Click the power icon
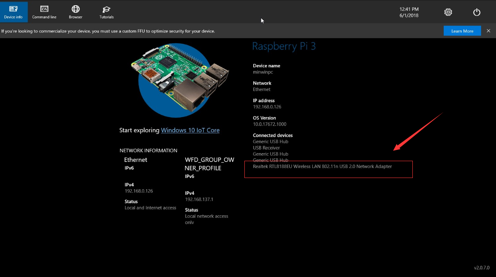496x277 pixels. [477, 12]
